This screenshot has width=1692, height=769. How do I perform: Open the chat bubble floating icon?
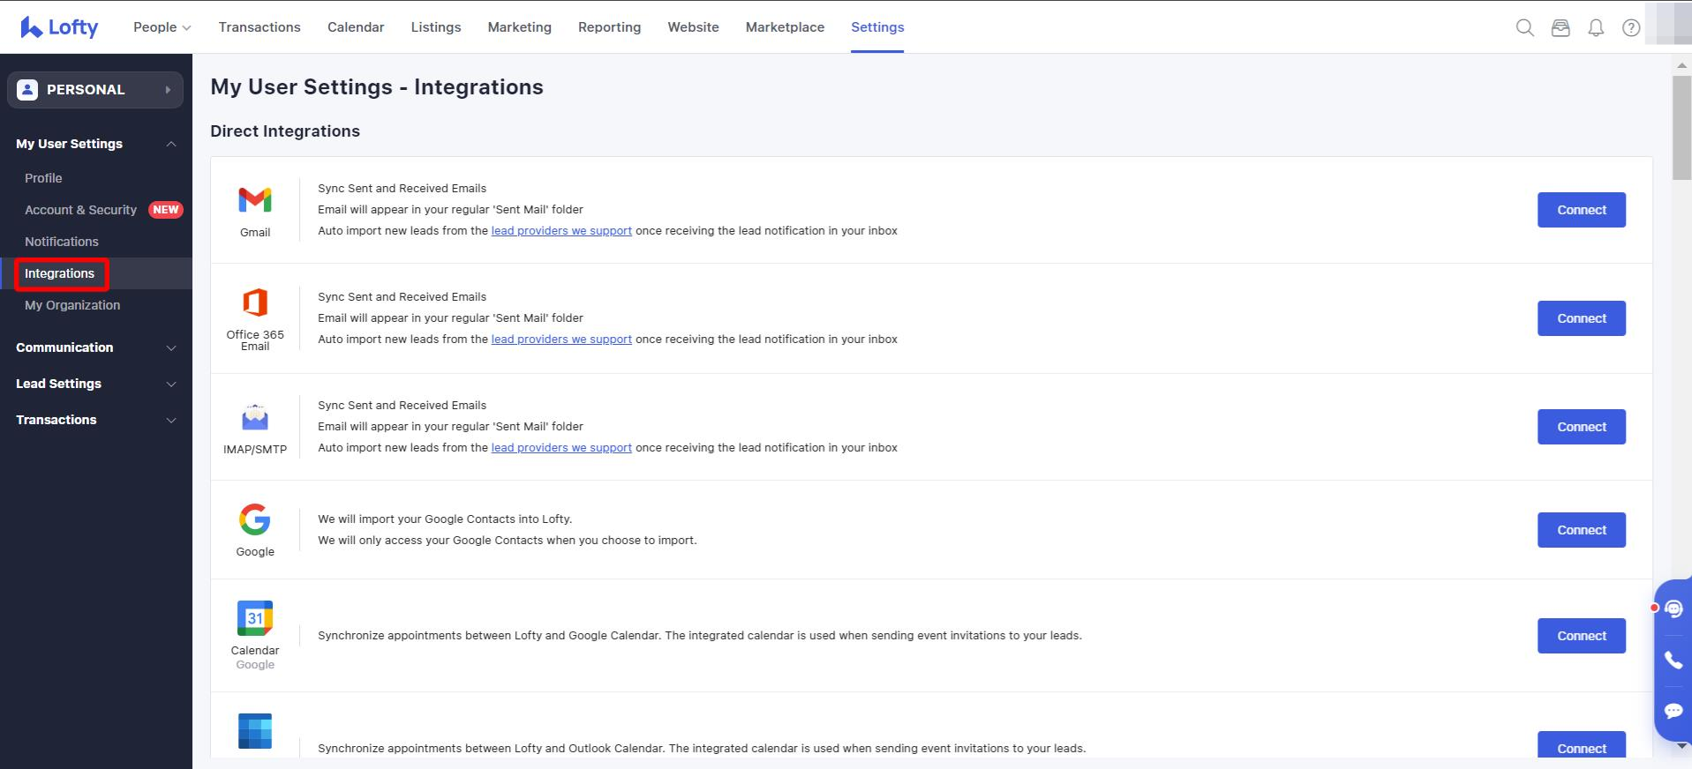coord(1673,711)
